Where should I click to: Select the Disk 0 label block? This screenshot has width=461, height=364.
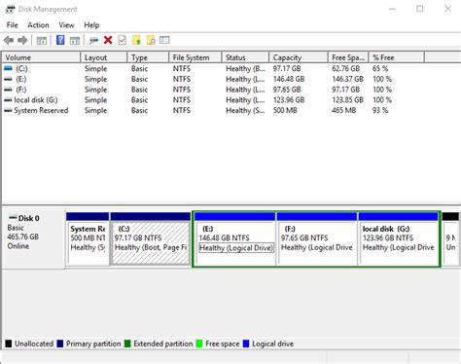coord(34,238)
